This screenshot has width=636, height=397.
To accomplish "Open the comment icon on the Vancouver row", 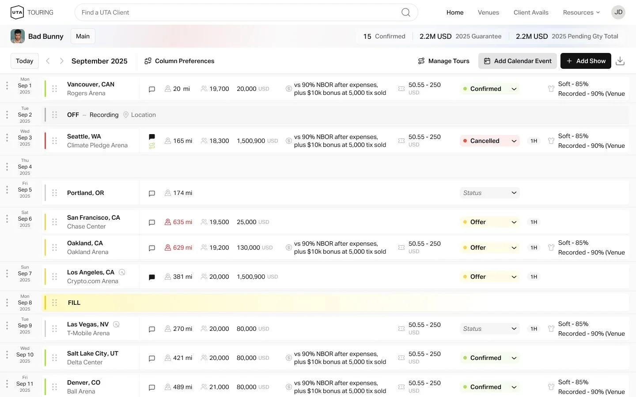I will point(152,89).
